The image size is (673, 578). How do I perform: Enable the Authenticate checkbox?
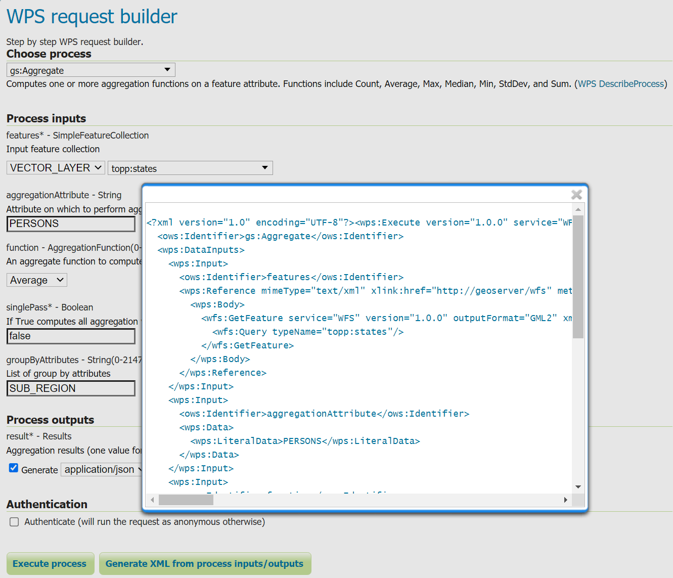tap(14, 522)
